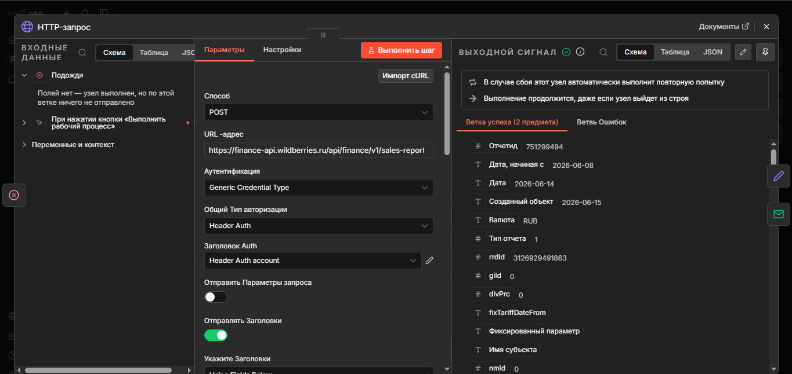This screenshot has height=374, width=792.
Task: Open Общий Тип авторизации dropdown
Action: coord(319,226)
